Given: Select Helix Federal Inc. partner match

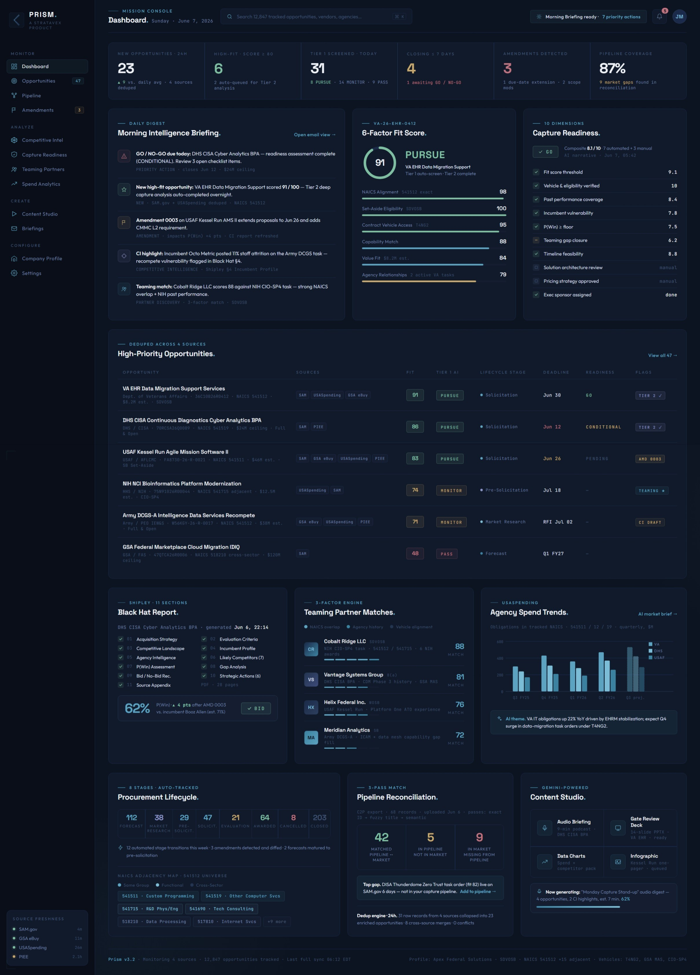Looking at the screenshot, I should 384,707.
